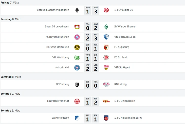Screen dimensions: 185x124
Task: Open the Eintracht Frankfurt eagle crest
Action: tap(77, 101)
